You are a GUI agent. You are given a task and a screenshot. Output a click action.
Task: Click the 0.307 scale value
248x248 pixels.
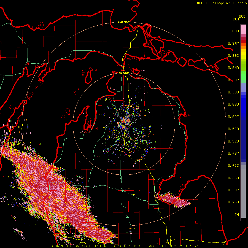click(233, 190)
